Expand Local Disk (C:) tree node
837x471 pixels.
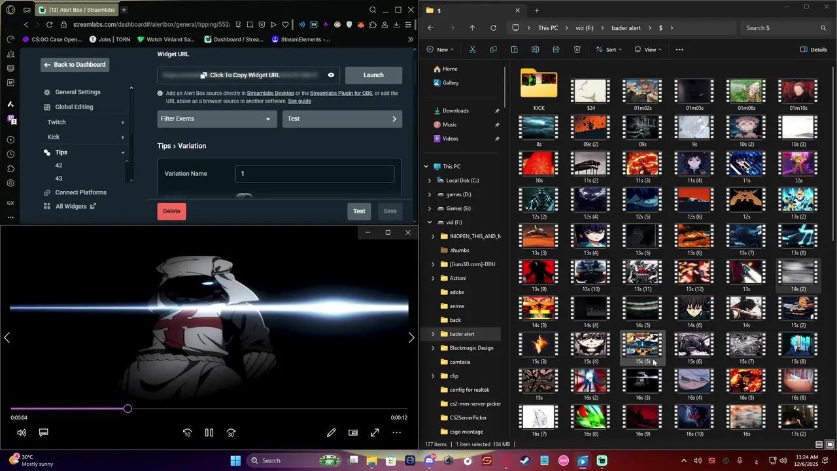pos(430,181)
